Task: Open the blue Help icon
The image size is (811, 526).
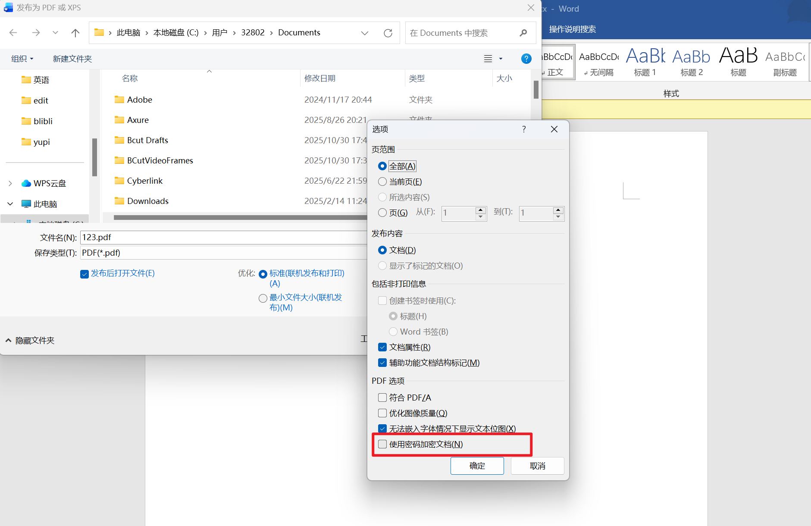Action: pyautogui.click(x=526, y=59)
